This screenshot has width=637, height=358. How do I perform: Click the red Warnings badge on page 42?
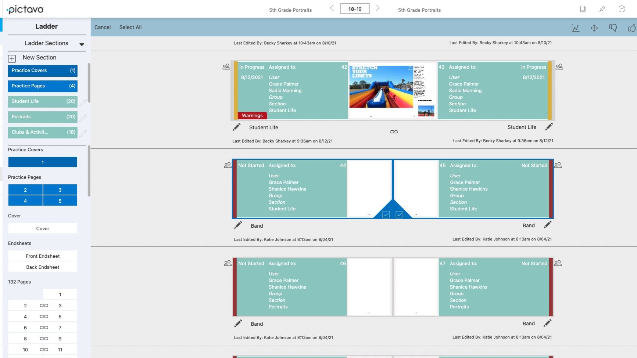pos(252,115)
